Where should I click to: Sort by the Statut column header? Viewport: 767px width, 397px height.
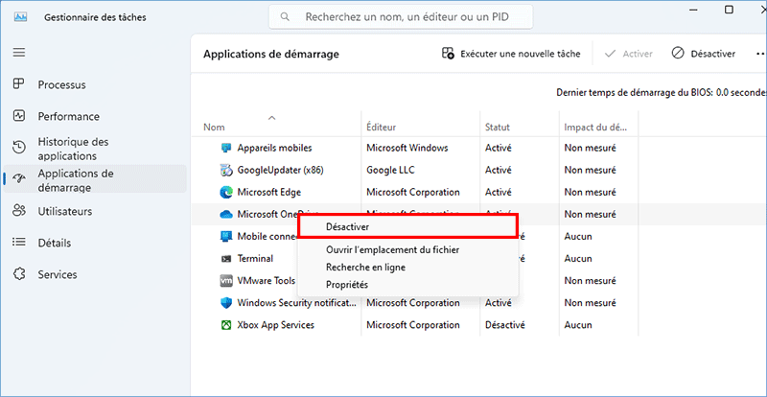pyautogui.click(x=498, y=127)
